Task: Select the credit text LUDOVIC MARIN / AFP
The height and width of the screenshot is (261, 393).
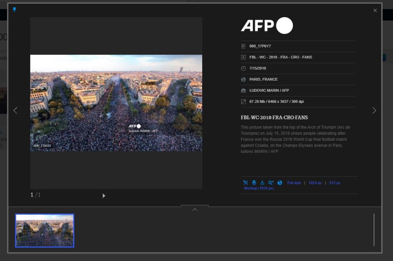Action: pos(269,90)
